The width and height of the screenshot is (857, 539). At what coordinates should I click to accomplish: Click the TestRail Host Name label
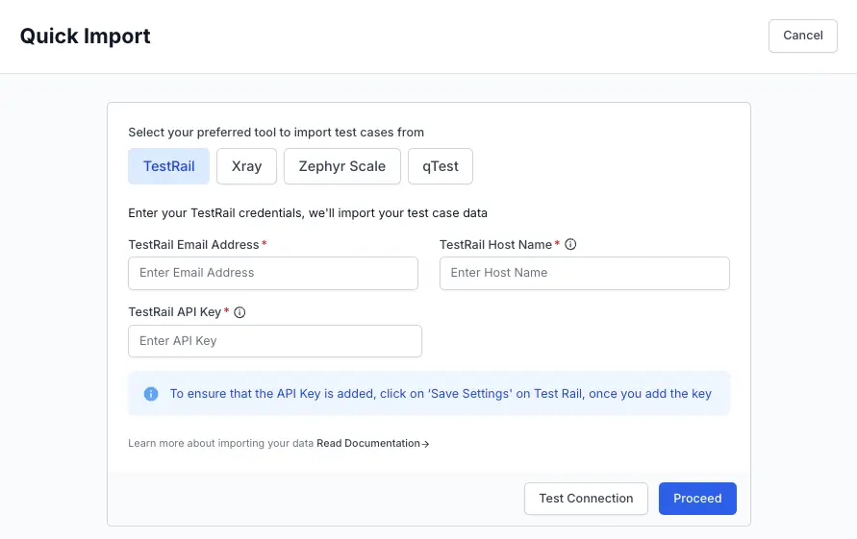495,245
